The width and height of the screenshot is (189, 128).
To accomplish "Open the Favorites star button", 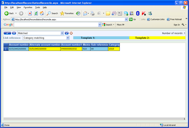I will pyautogui.click(x=67, y=13).
